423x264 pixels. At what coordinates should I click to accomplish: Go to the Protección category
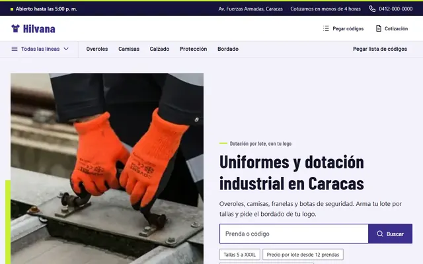click(x=194, y=49)
